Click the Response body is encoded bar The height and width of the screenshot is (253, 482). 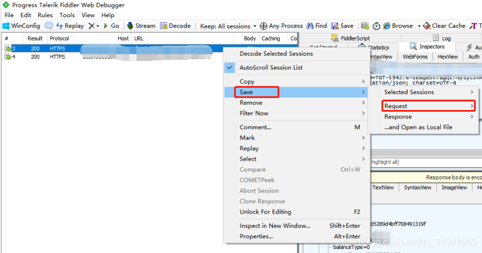coord(427,177)
